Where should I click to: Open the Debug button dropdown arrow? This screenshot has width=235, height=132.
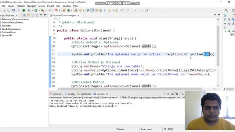[32, 10]
